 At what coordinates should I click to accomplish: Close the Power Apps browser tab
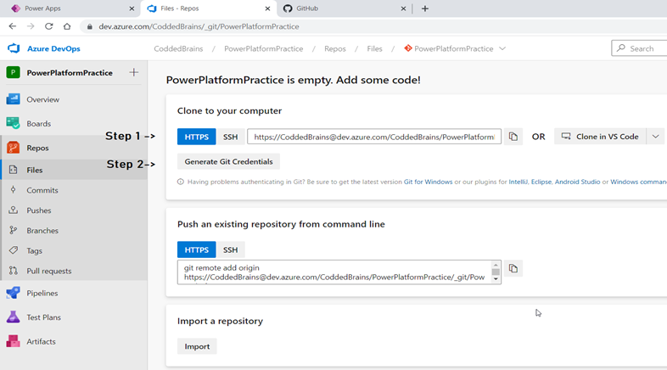point(132,8)
